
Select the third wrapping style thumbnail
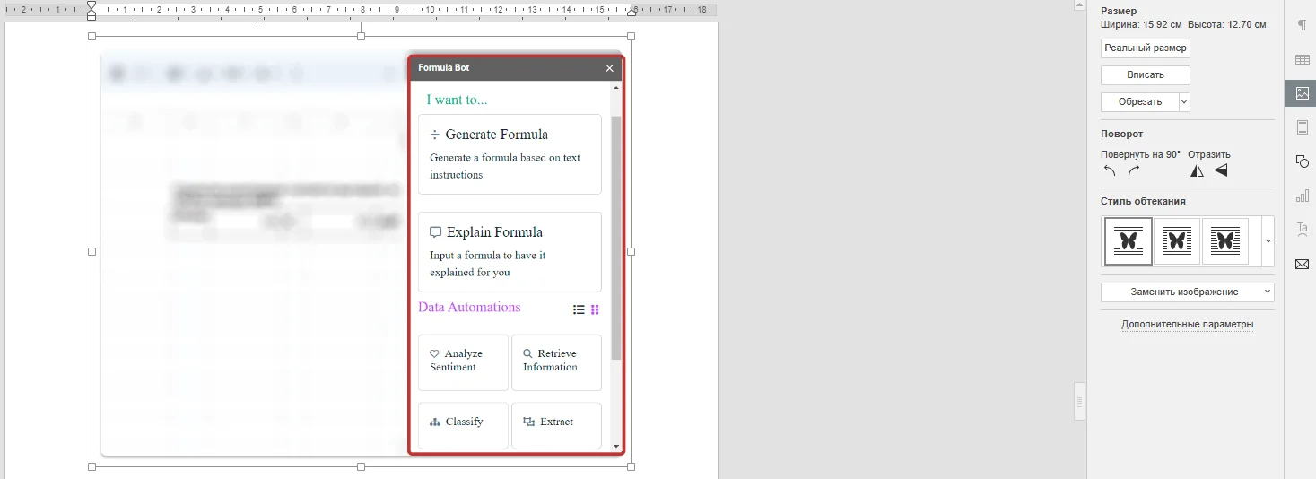pos(1225,240)
